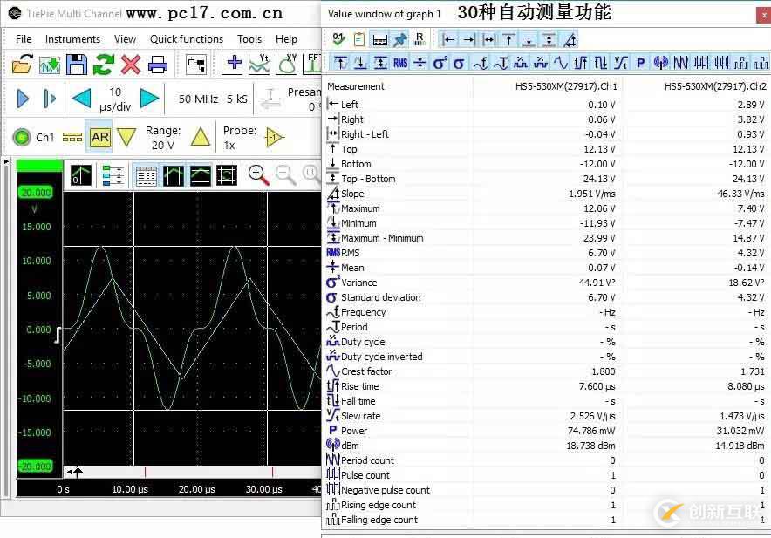Toggle Slope measurement toolbar icon
Viewport: 771px width, 538px height.
click(x=570, y=39)
